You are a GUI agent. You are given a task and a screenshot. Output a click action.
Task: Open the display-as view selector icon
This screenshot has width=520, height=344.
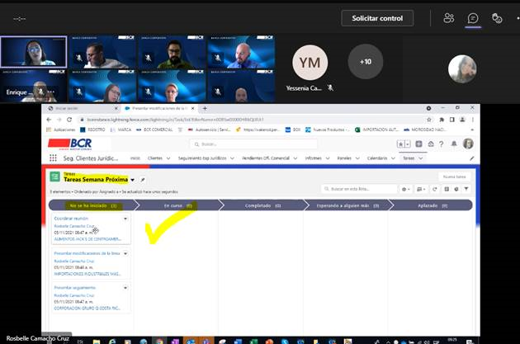tap(421, 189)
